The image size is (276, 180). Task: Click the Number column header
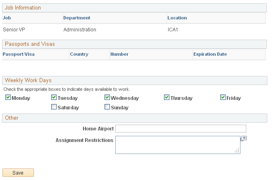[119, 54]
